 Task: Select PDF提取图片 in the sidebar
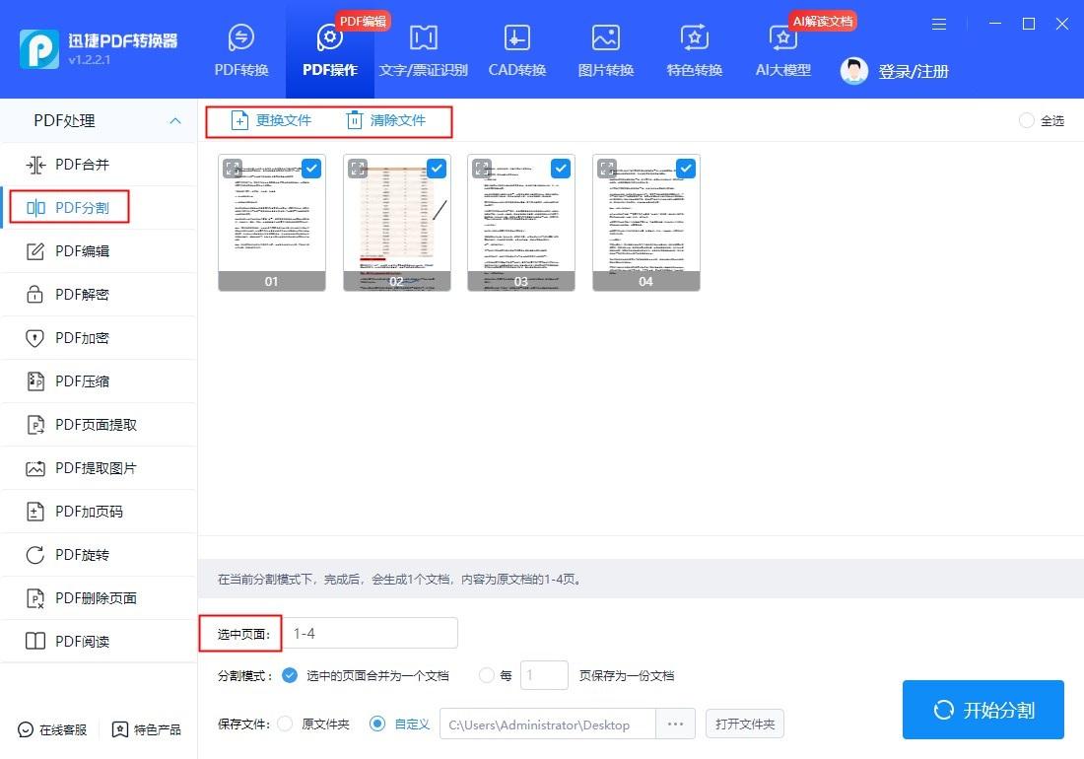99,468
